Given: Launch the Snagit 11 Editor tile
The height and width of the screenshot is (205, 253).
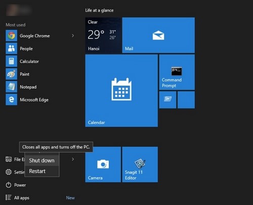Looking at the screenshot, I should tap(140, 165).
